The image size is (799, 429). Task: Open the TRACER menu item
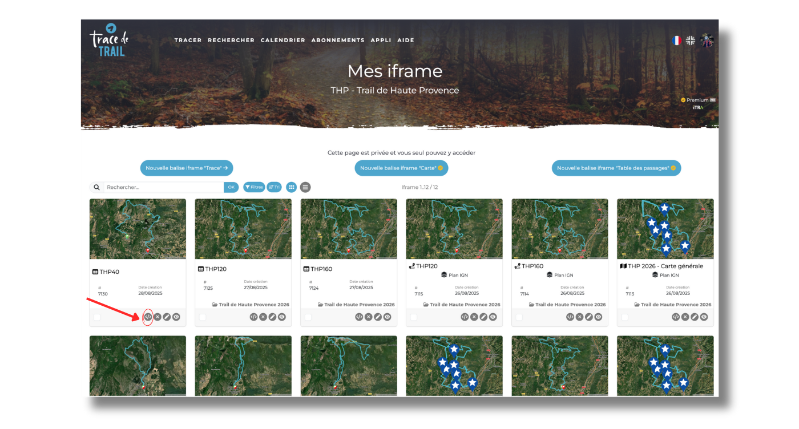pos(188,41)
